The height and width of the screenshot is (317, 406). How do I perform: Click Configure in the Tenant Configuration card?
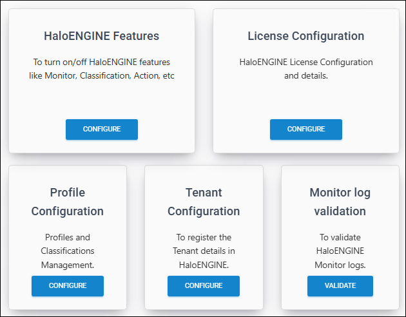click(x=204, y=285)
